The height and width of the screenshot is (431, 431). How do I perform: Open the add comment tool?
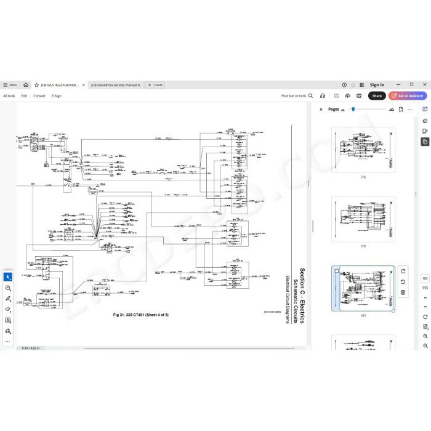(x=7, y=288)
